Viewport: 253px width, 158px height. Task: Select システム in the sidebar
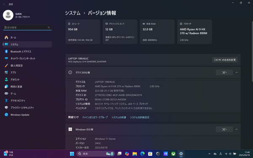[27, 44]
